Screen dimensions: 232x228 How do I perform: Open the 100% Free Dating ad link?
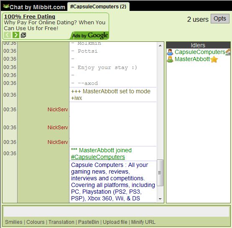point(30,16)
